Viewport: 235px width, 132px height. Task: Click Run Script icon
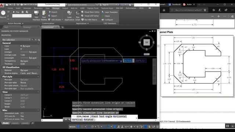(x=77, y=15)
